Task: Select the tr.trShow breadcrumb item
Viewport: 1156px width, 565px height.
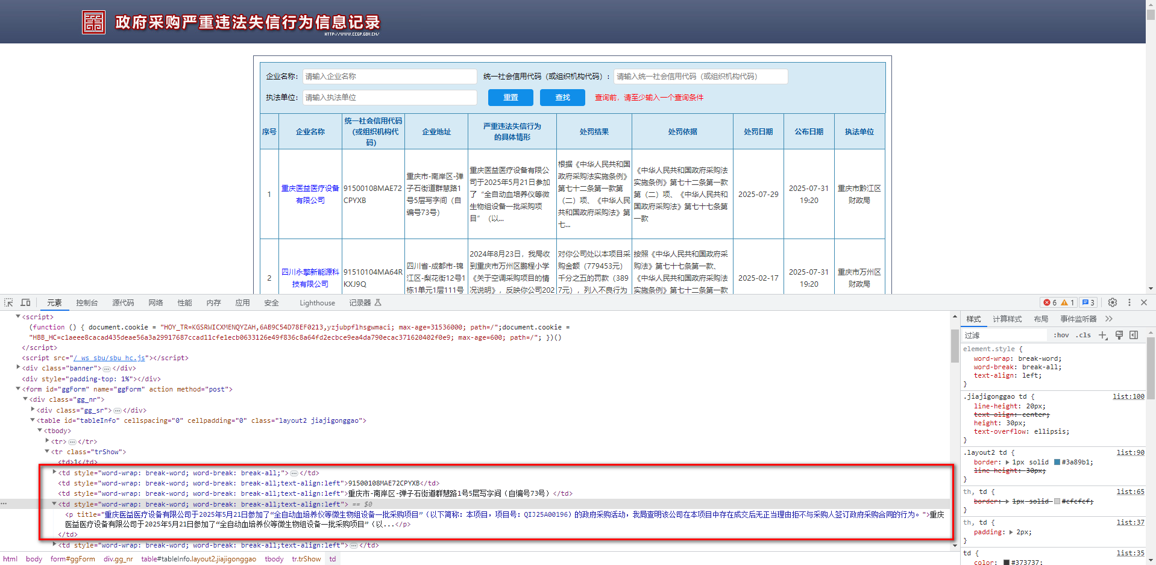Action: [306, 559]
